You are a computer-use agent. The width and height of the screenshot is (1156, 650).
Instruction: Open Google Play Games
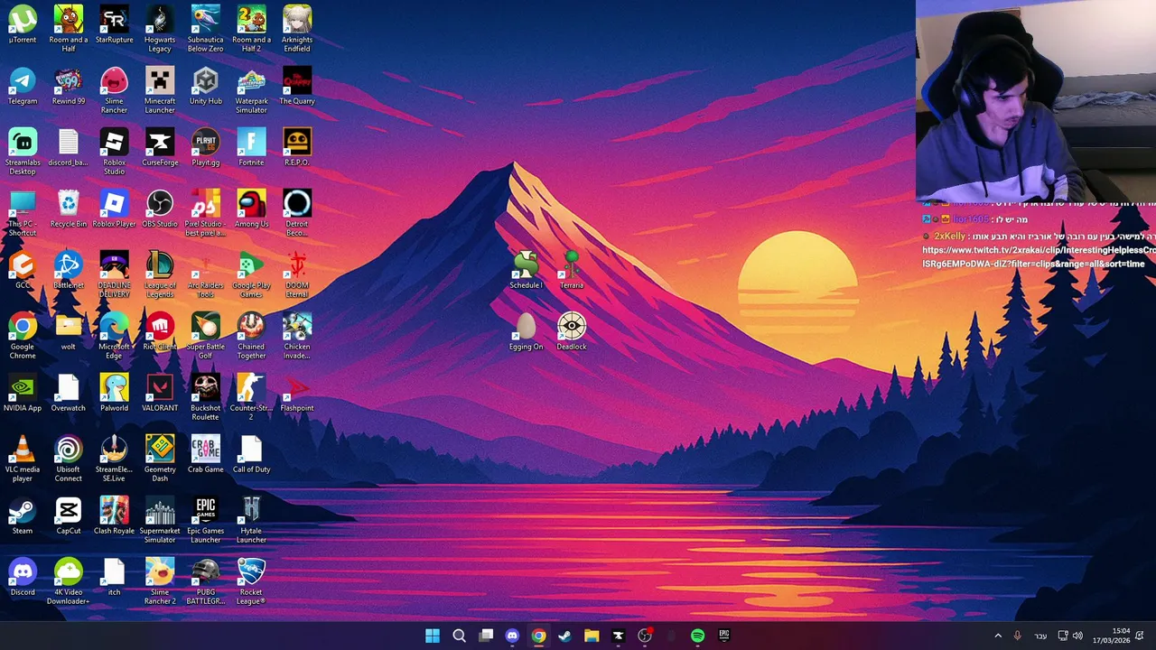click(x=251, y=274)
